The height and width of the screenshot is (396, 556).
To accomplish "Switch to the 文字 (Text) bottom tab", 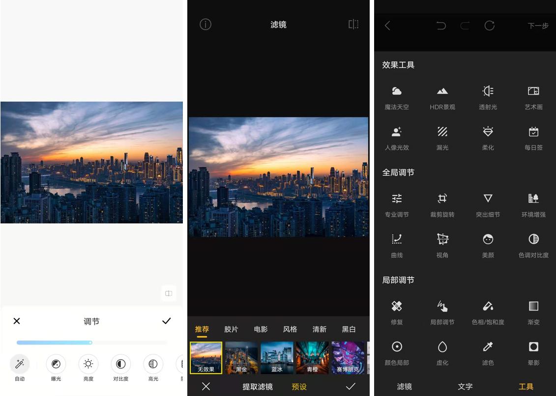I will [x=464, y=387].
